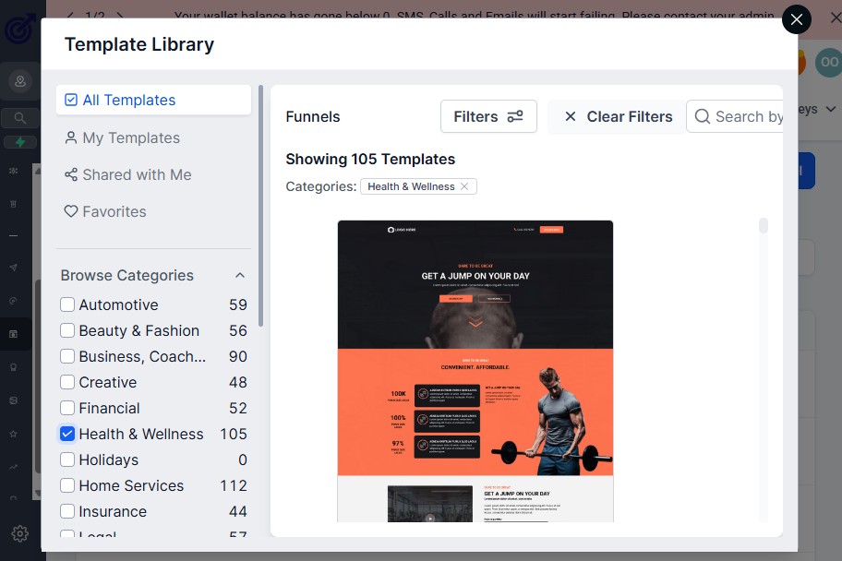Check the Holidays category
This screenshot has height=561, width=842.
point(67,460)
